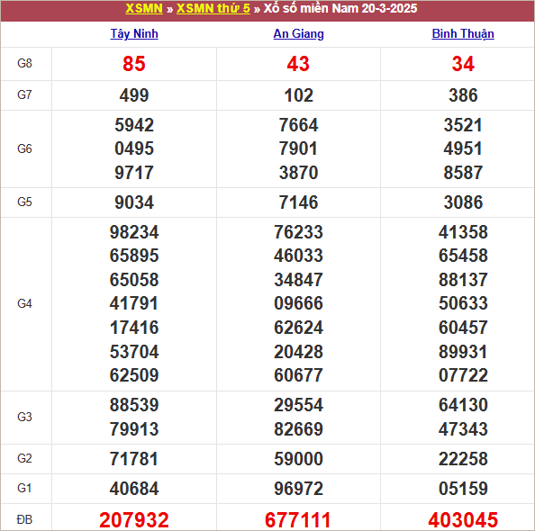Select G5 number 3086
535x531 pixels.
pyautogui.click(x=463, y=202)
